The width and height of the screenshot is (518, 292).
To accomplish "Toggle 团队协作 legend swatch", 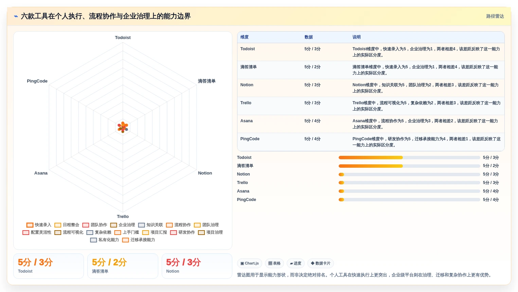I will tap(86, 225).
